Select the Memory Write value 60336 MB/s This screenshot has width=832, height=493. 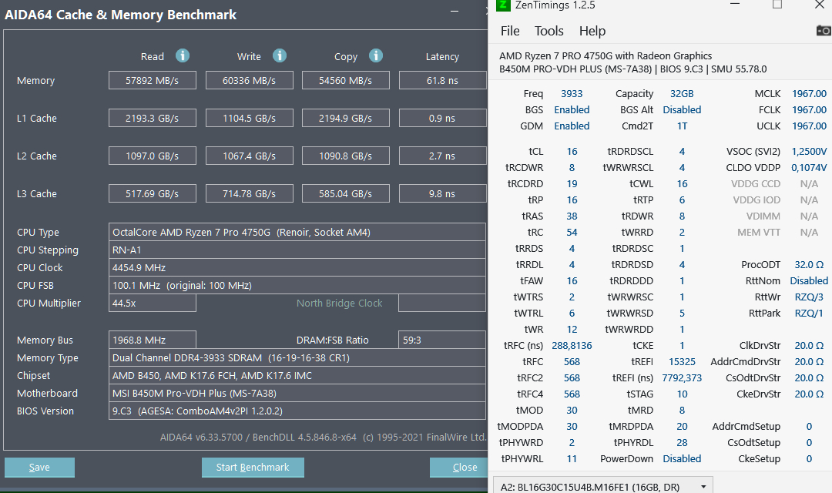(x=249, y=80)
